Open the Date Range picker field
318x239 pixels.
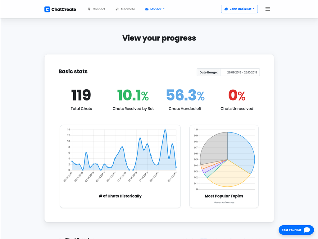coord(240,73)
